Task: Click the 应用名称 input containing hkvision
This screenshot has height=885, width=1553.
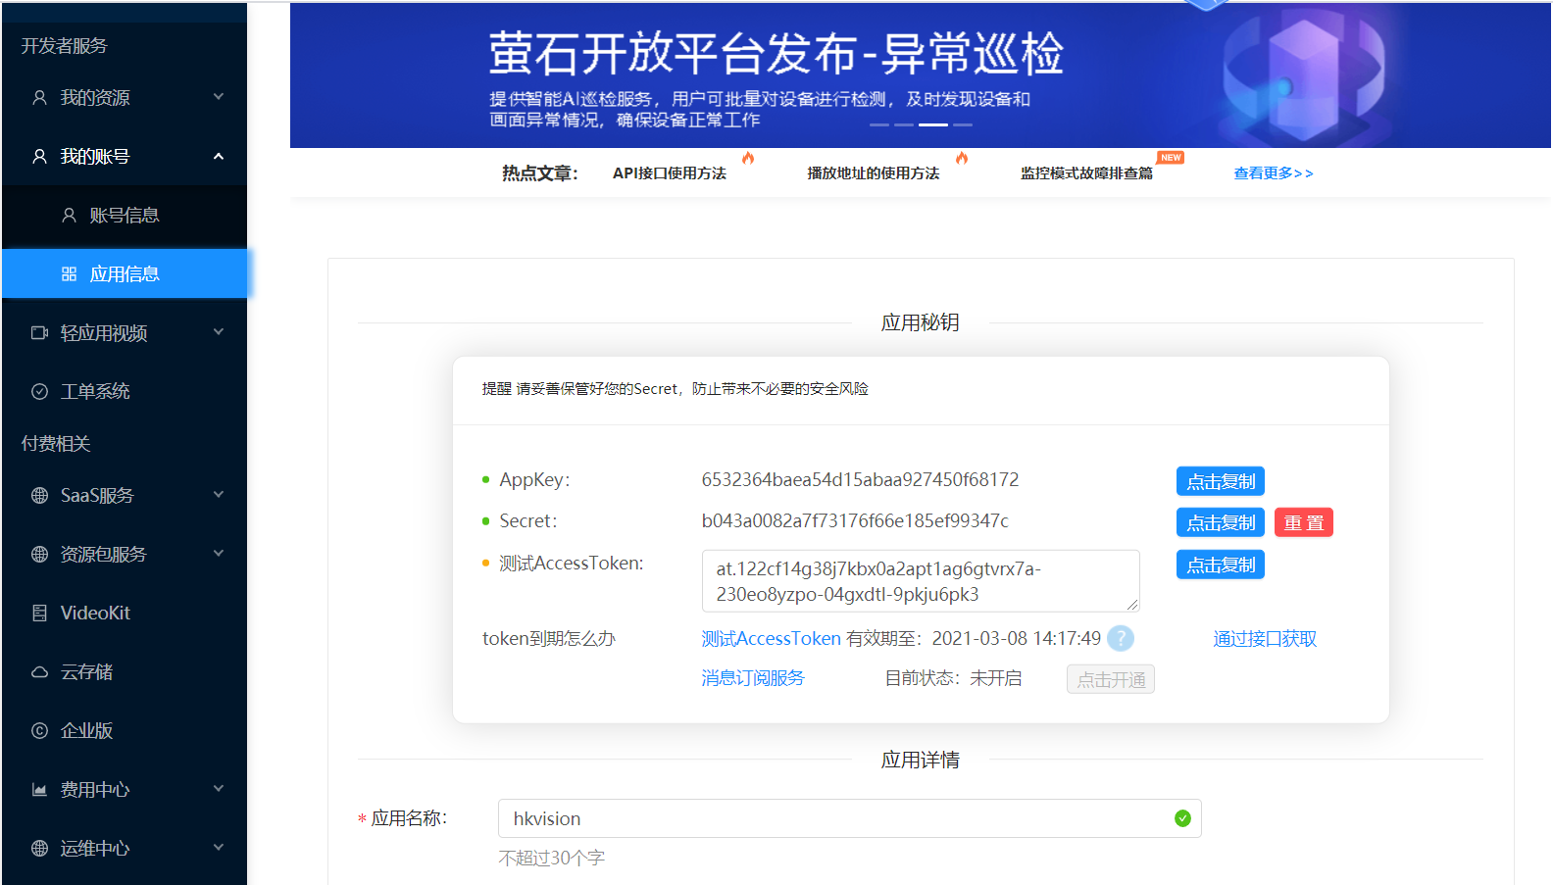Action: coord(849,818)
